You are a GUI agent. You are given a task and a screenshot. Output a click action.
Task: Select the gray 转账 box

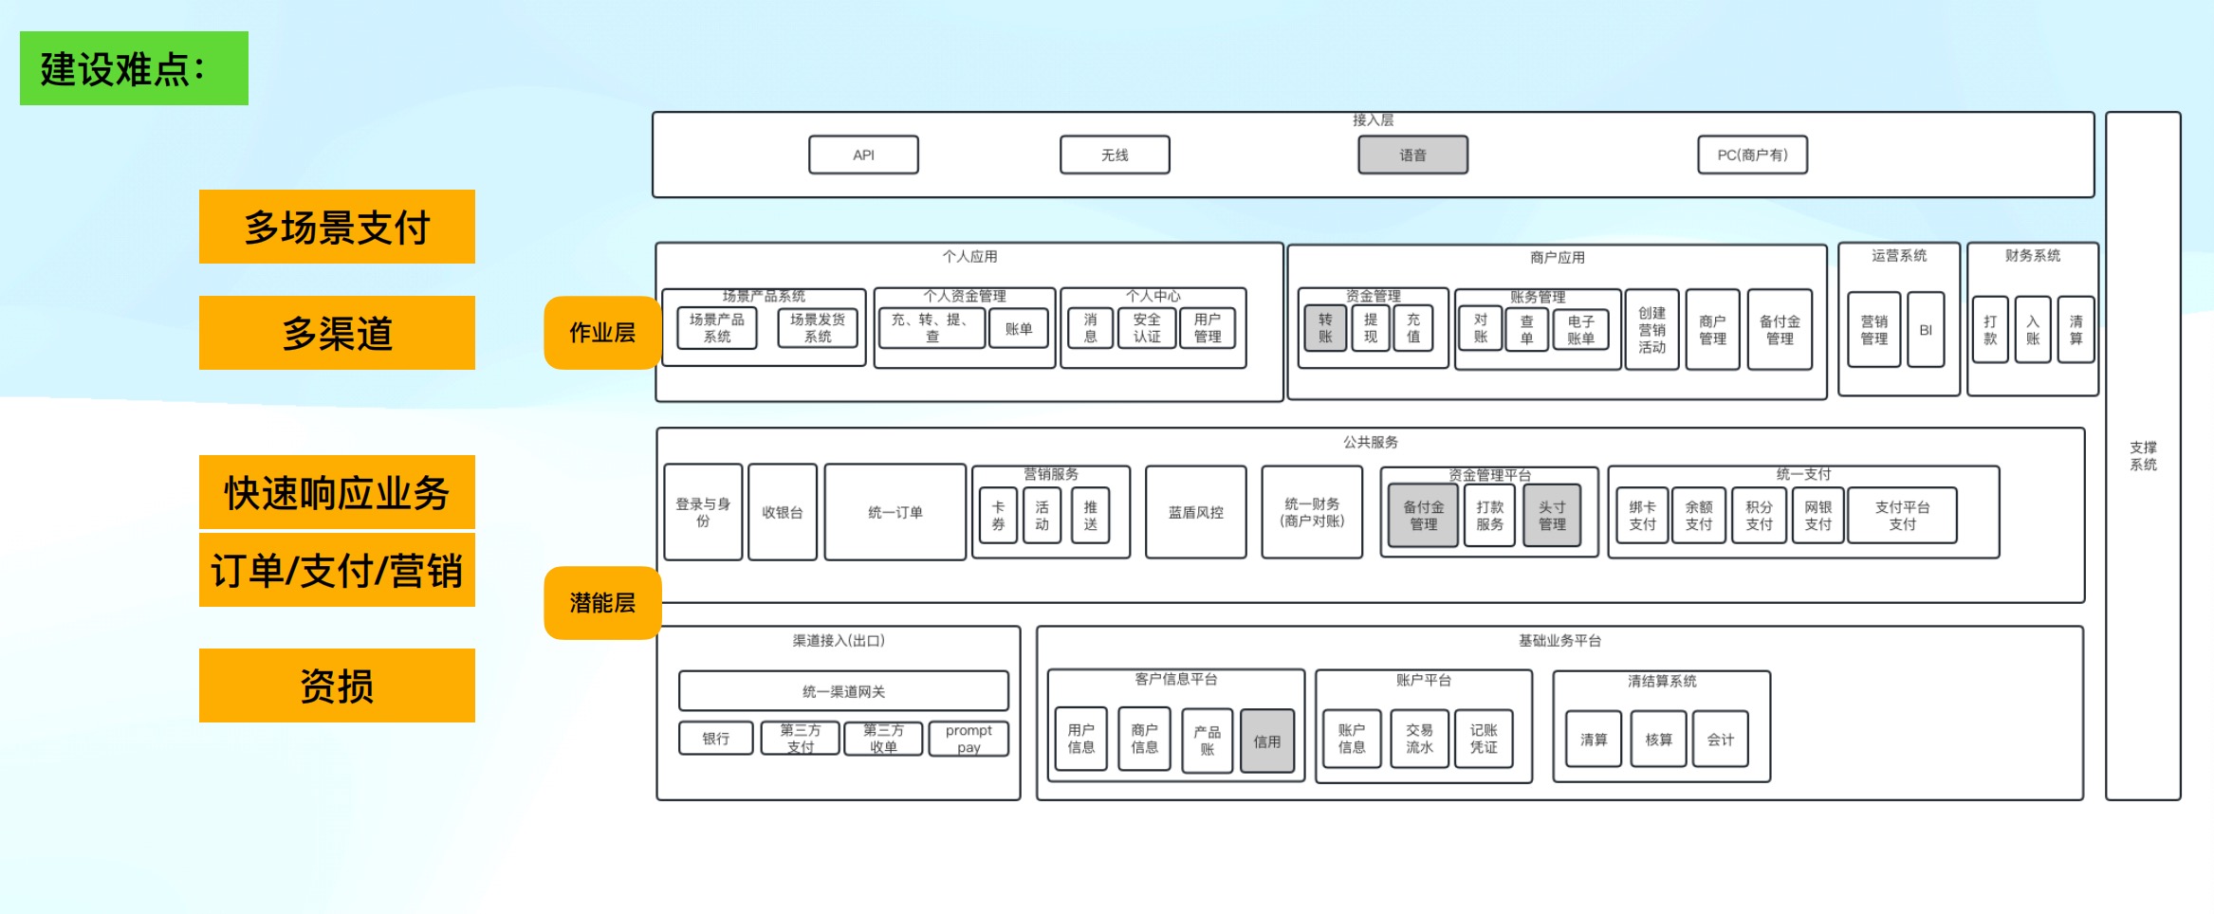tap(1325, 328)
